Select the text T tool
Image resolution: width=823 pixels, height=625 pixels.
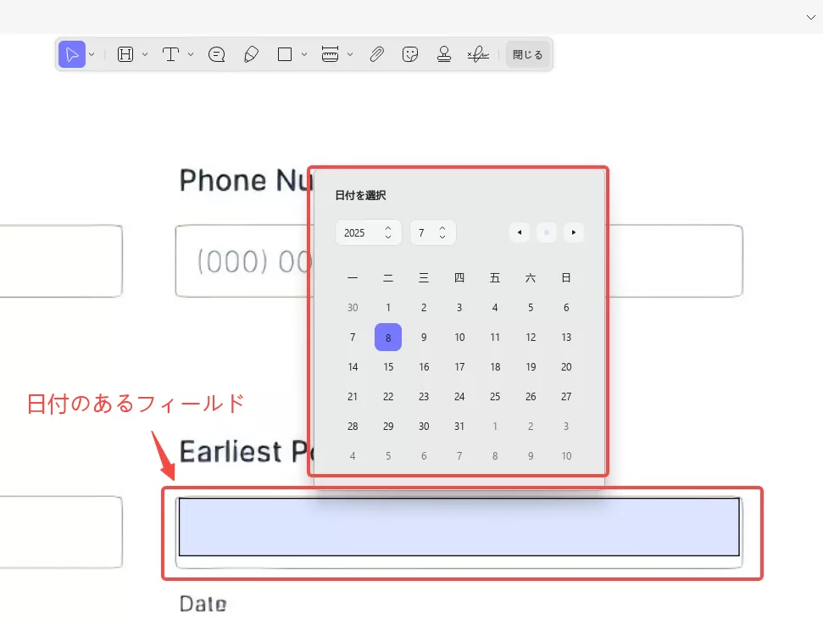coord(170,54)
